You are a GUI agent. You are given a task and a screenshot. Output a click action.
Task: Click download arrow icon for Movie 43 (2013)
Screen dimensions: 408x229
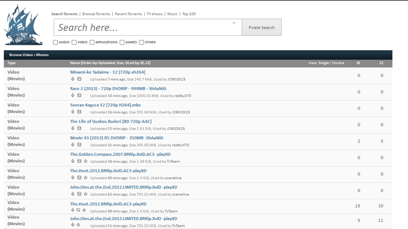72,145
